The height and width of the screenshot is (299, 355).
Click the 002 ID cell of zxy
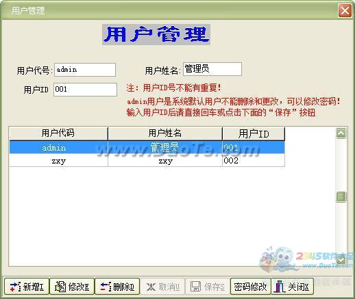[254, 161]
